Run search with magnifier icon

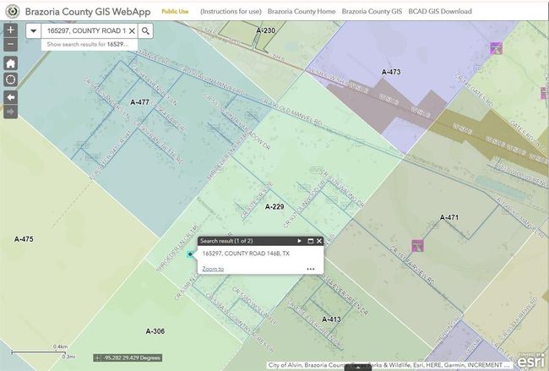(146, 30)
